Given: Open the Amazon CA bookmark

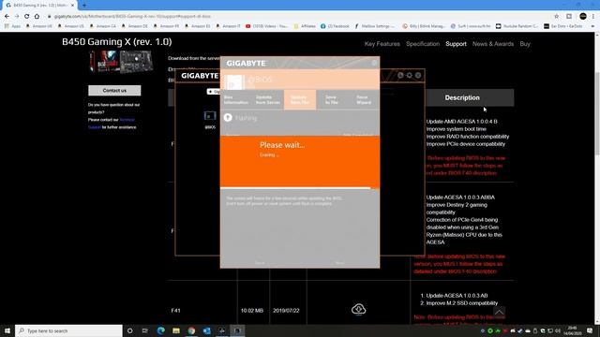Looking at the screenshot, I should tap(103, 26).
